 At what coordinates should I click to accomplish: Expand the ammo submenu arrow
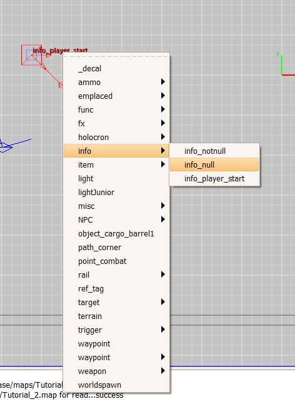[163, 82]
